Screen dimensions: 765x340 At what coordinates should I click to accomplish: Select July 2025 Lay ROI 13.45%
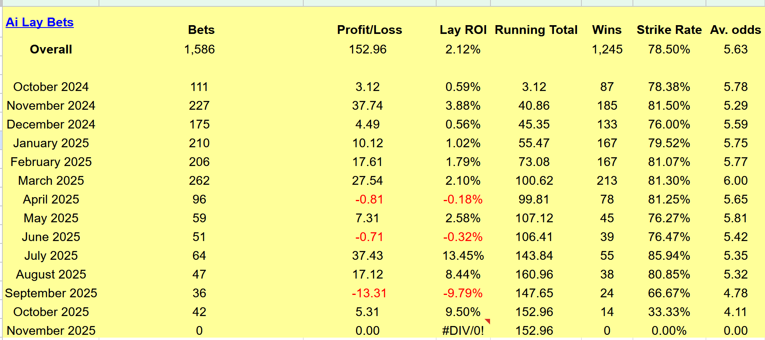463,256
